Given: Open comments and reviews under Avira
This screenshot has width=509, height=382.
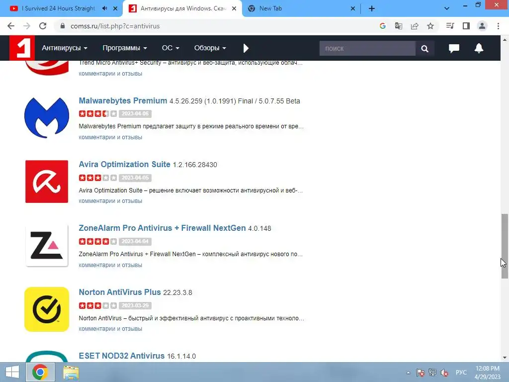Looking at the screenshot, I should (x=110, y=201).
